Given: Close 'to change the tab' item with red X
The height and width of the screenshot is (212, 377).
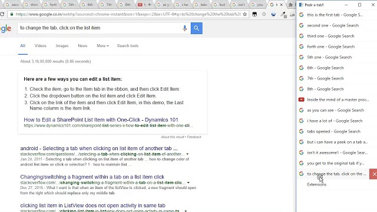Looking at the screenshot, I should pos(374,174).
